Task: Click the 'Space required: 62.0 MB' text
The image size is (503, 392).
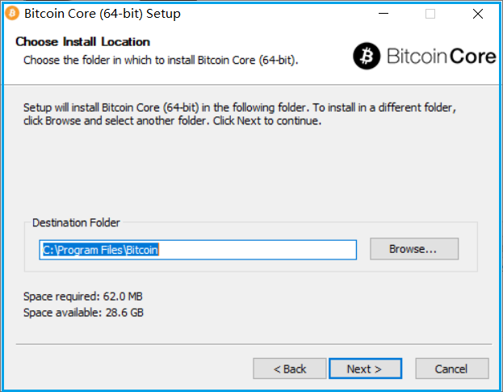Action: tap(83, 296)
